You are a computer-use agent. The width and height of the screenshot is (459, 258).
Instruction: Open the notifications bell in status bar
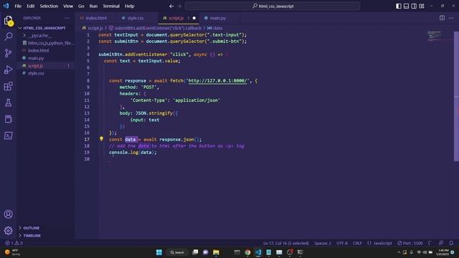(451, 243)
